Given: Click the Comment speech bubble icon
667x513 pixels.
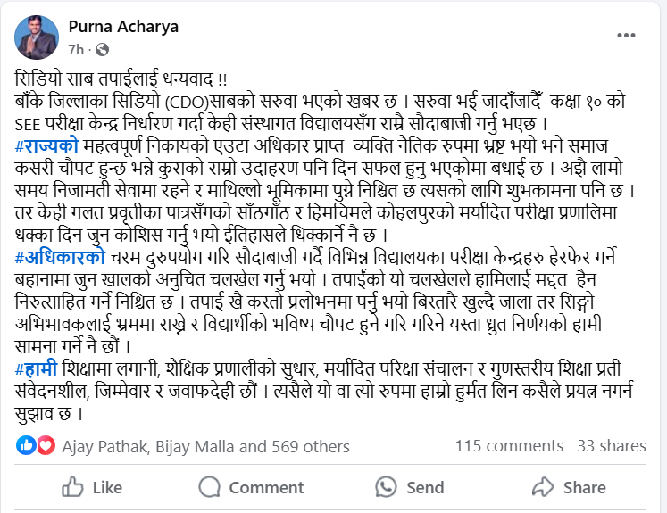Looking at the screenshot, I should pos(210,487).
